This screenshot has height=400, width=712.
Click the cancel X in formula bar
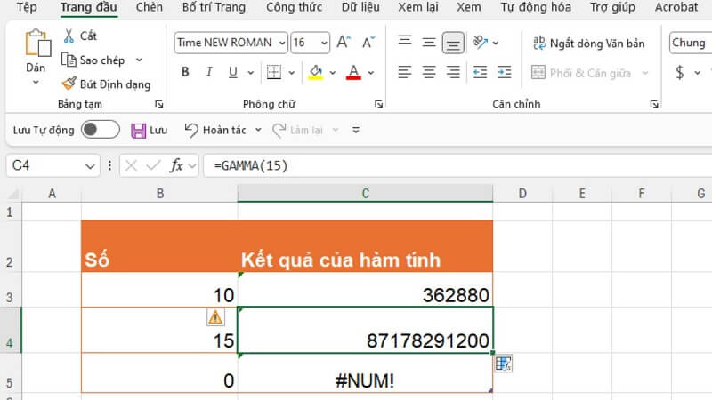coord(131,165)
